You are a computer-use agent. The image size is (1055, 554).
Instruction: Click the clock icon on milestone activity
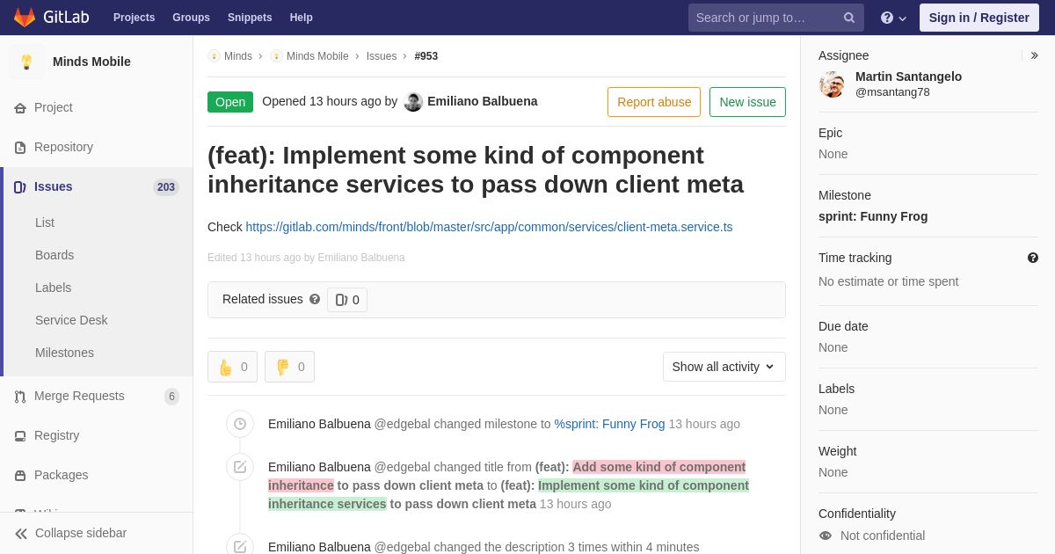(240, 424)
